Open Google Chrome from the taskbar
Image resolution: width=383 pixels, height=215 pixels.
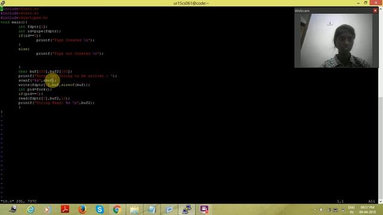[x=117, y=210]
